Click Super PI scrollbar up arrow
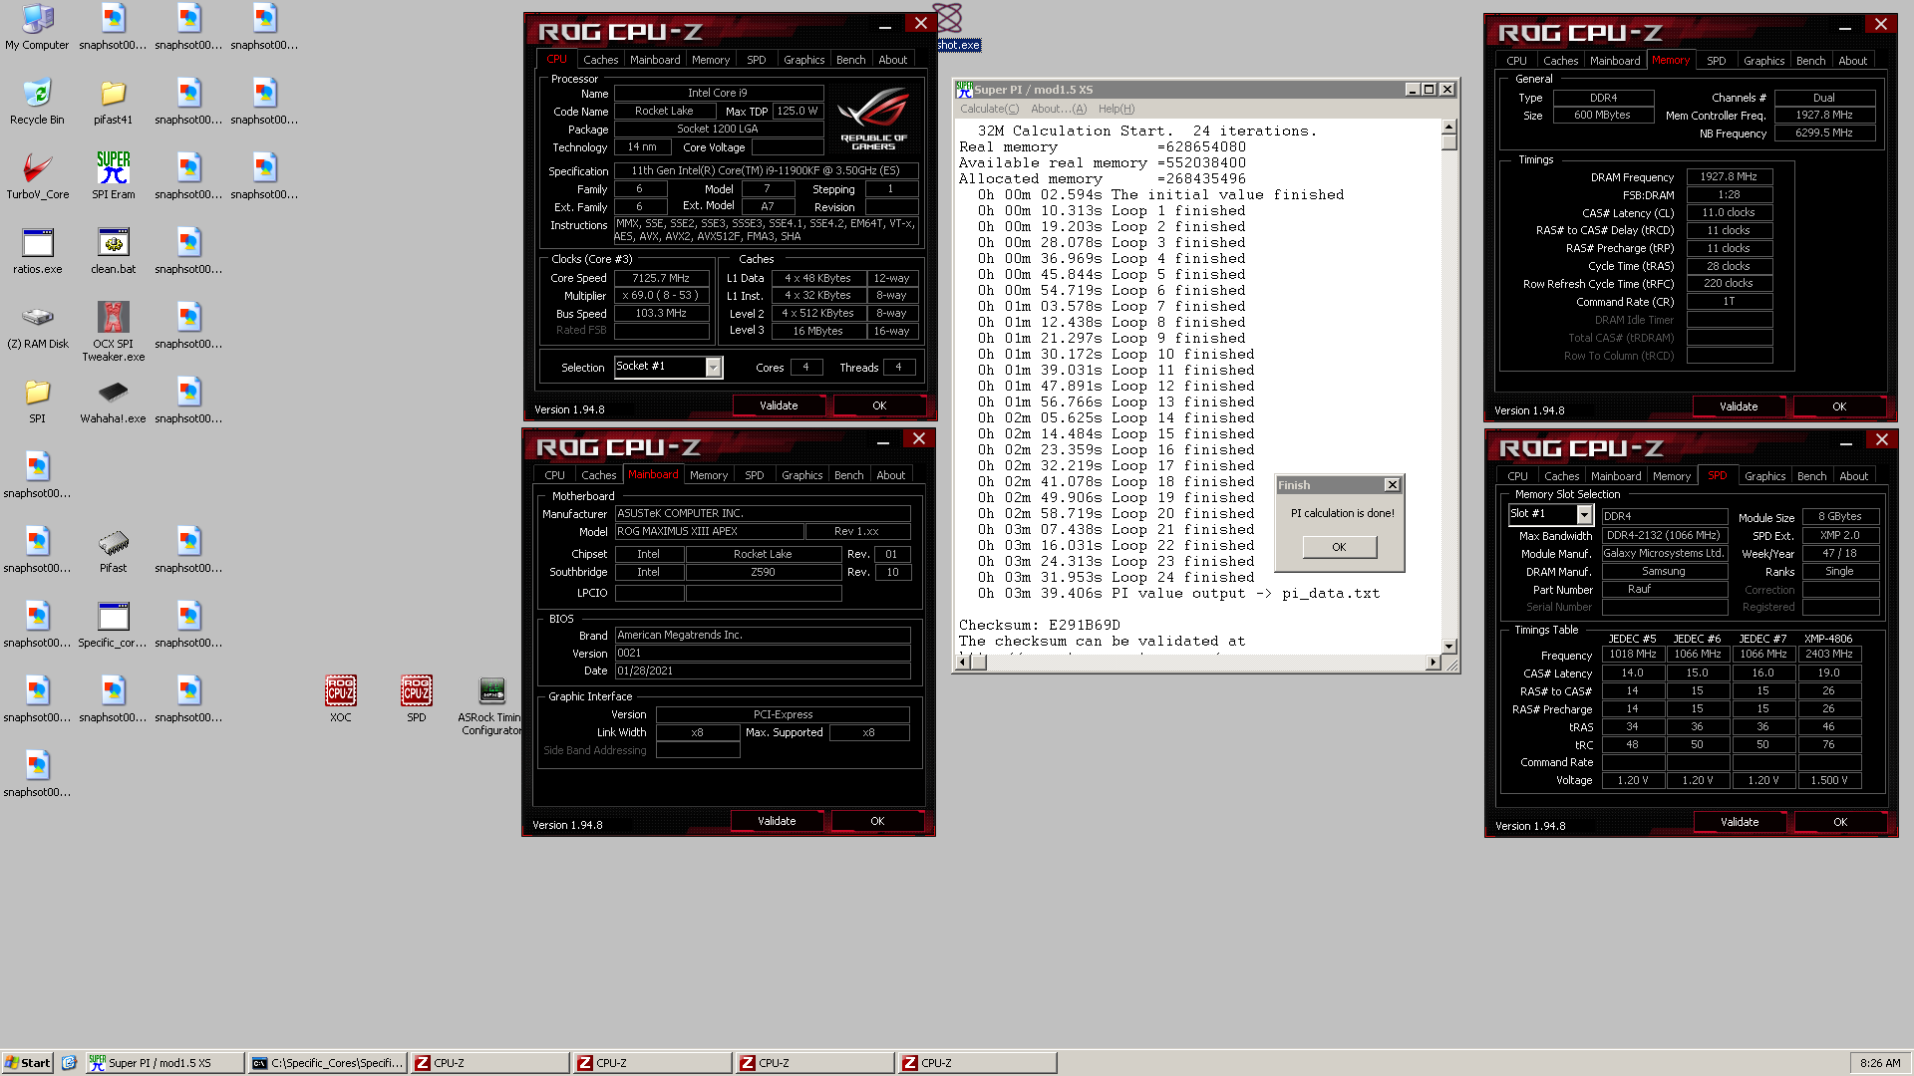This screenshot has width=1914, height=1076. tap(1449, 127)
